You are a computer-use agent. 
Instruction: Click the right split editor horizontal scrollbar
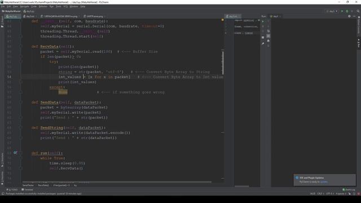(x=242, y=186)
